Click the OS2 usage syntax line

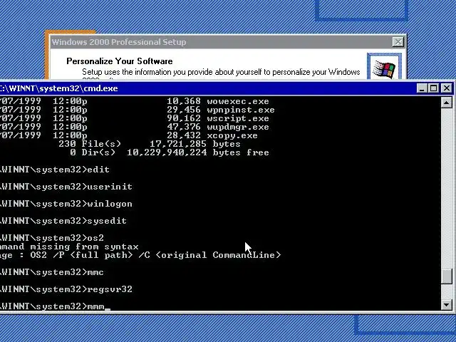[140, 255]
